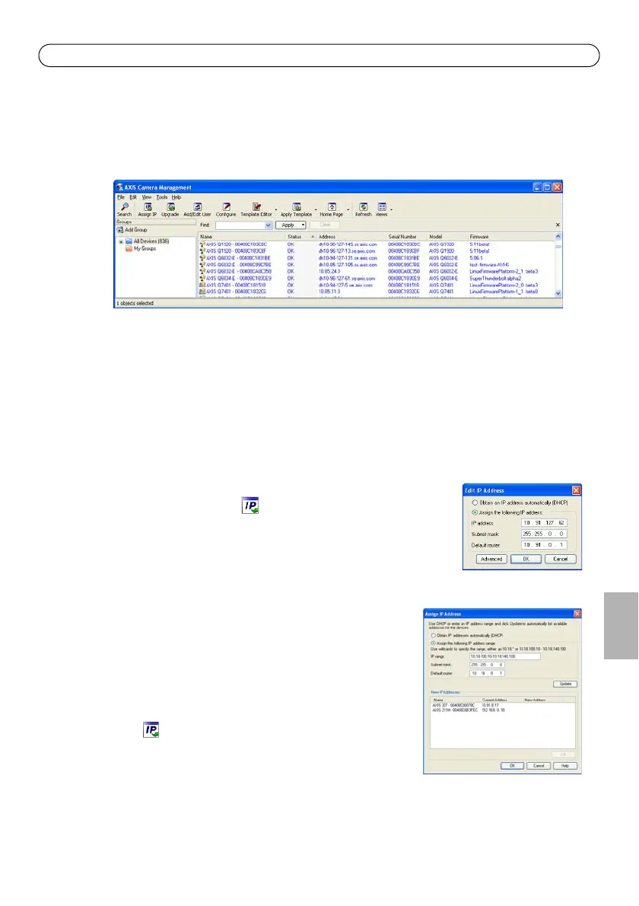Expand the All Devices tree node
This screenshot has width=639, height=906.
(121, 241)
